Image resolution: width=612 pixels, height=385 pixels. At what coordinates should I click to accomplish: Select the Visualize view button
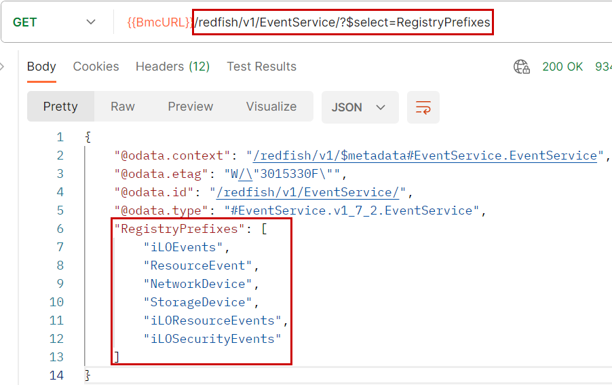coord(271,107)
